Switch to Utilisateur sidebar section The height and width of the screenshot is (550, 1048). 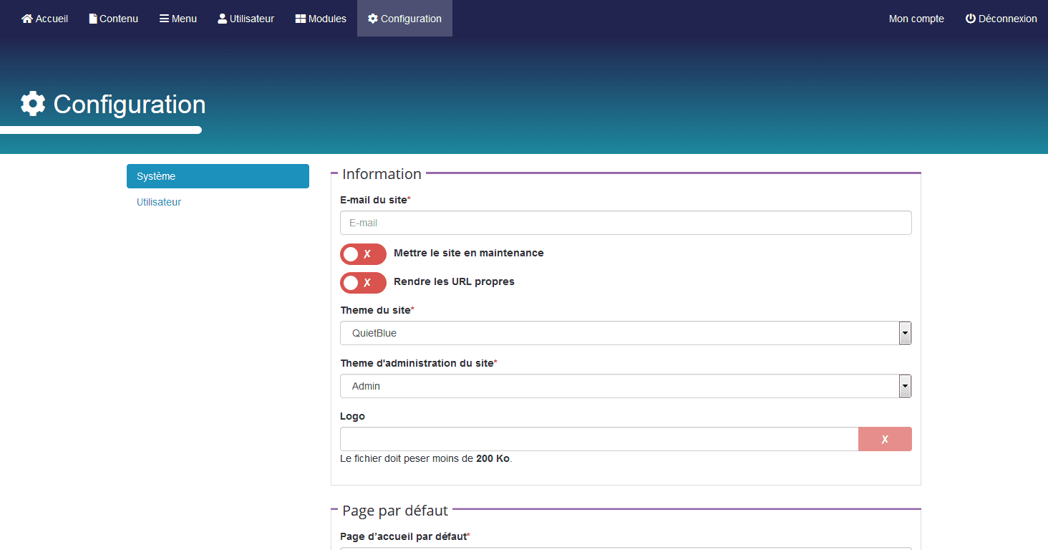159,202
